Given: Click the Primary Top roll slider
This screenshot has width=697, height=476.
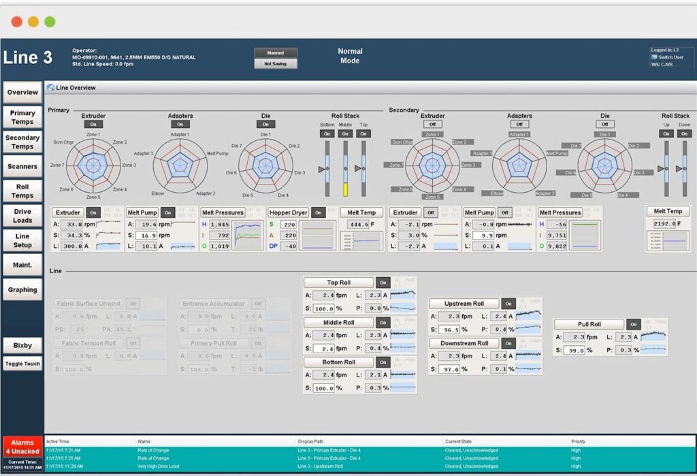Looking at the screenshot, I should (x=363, y=169).
